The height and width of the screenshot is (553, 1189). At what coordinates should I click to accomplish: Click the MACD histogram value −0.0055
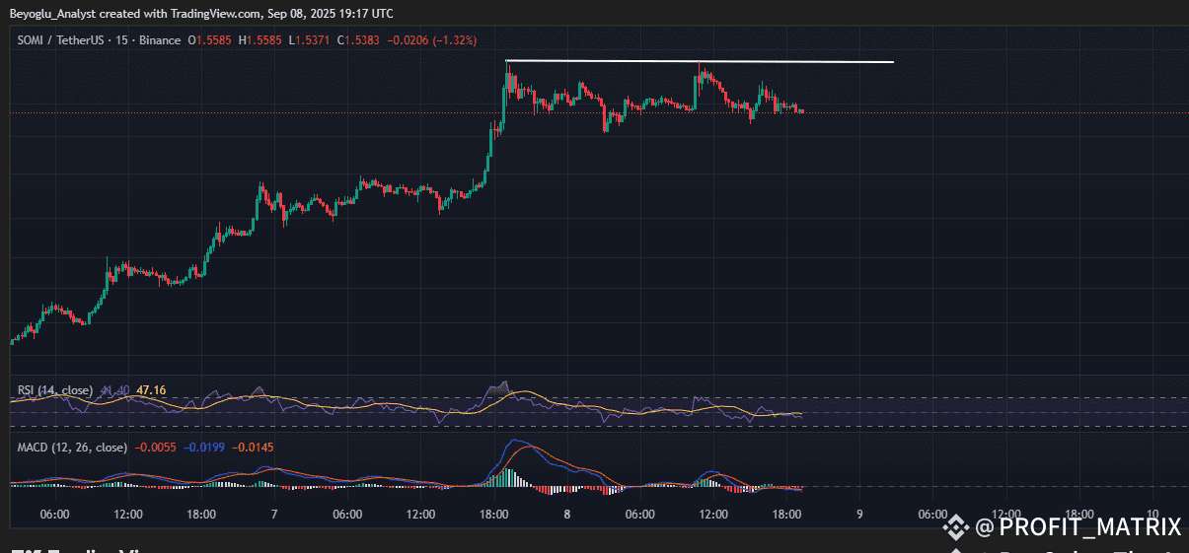point(155,448)
